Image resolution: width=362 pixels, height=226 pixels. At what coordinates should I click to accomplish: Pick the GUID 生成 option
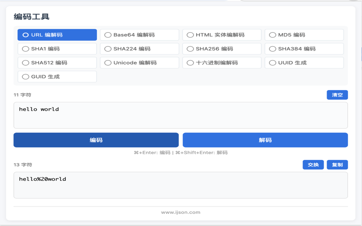[x=57, y=77]
